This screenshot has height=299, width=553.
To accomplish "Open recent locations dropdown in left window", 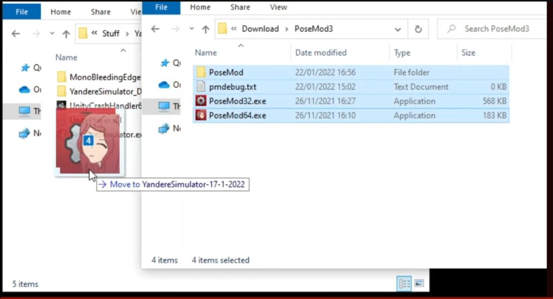I will click(52, 33).
